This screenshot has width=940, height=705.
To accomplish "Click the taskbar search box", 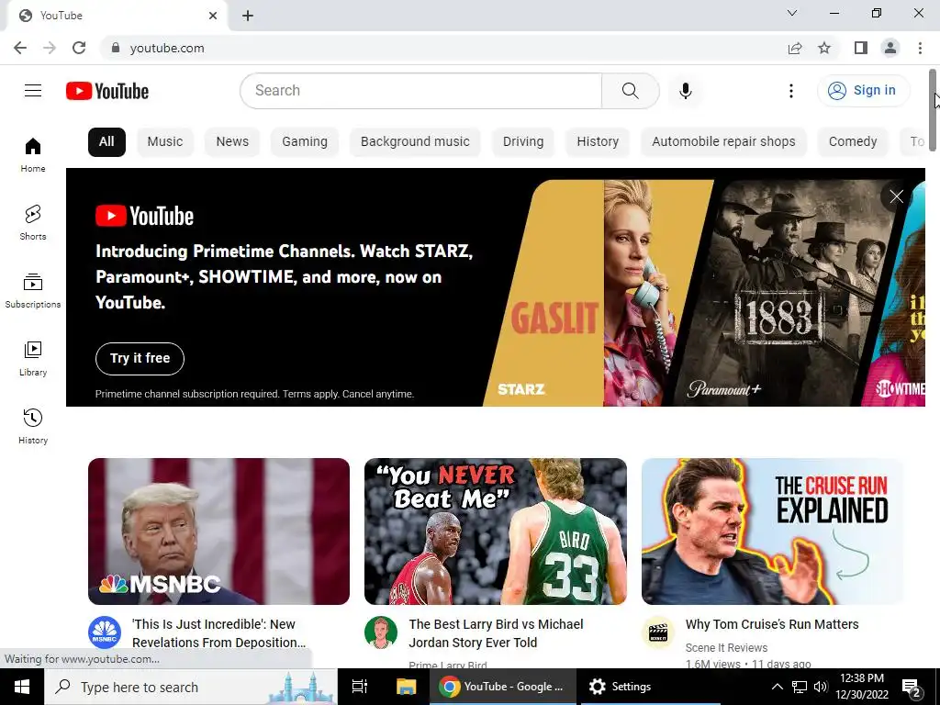I will 191,687.
